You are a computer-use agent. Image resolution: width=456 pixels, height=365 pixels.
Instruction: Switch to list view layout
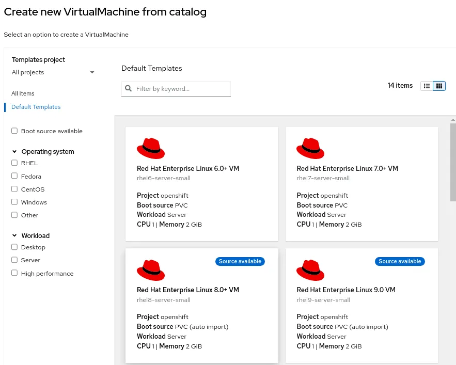[427, 86]
